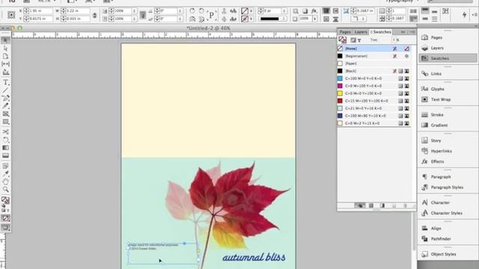Screen dimensions: 479x269
Task: Select the mint C=21 M=0 Y=16 K=0 swatch
Action: click(x=374, y=108)
